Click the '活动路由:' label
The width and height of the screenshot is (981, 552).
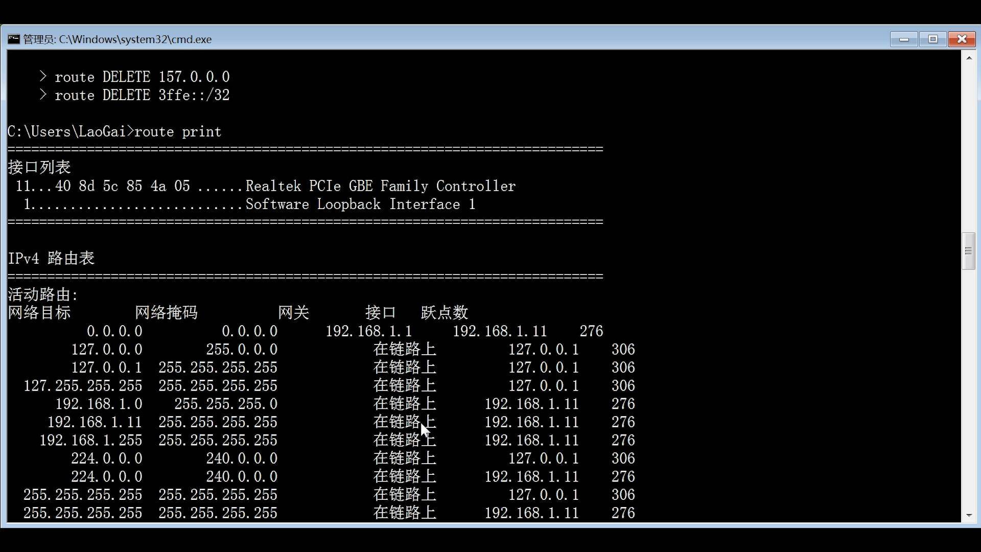[43, 295]
